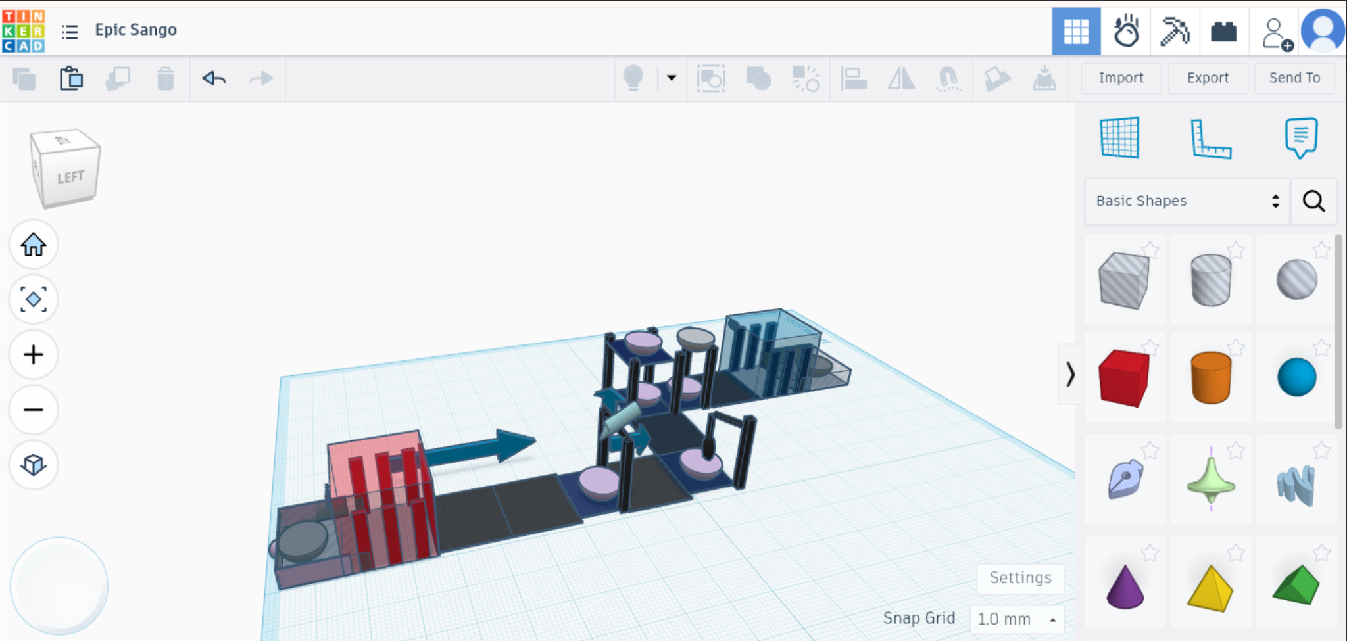Favorite the yellow Pyramid with star
1347x641 pixels.
[1236, 553]
